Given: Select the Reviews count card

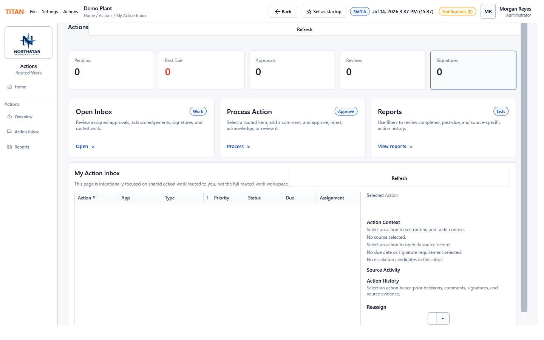Looking at the screenshot, I should (383, 70).
